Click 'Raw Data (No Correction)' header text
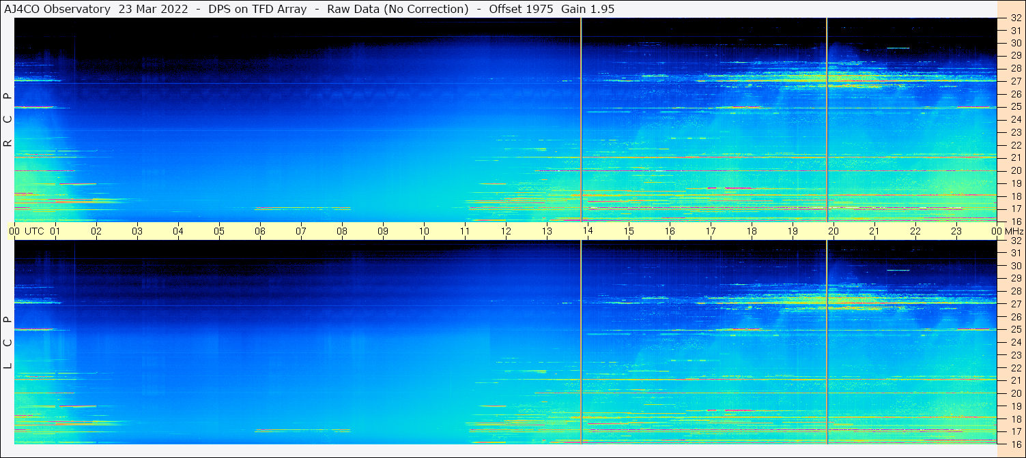Screen dimensions: 1026x458 398,9
